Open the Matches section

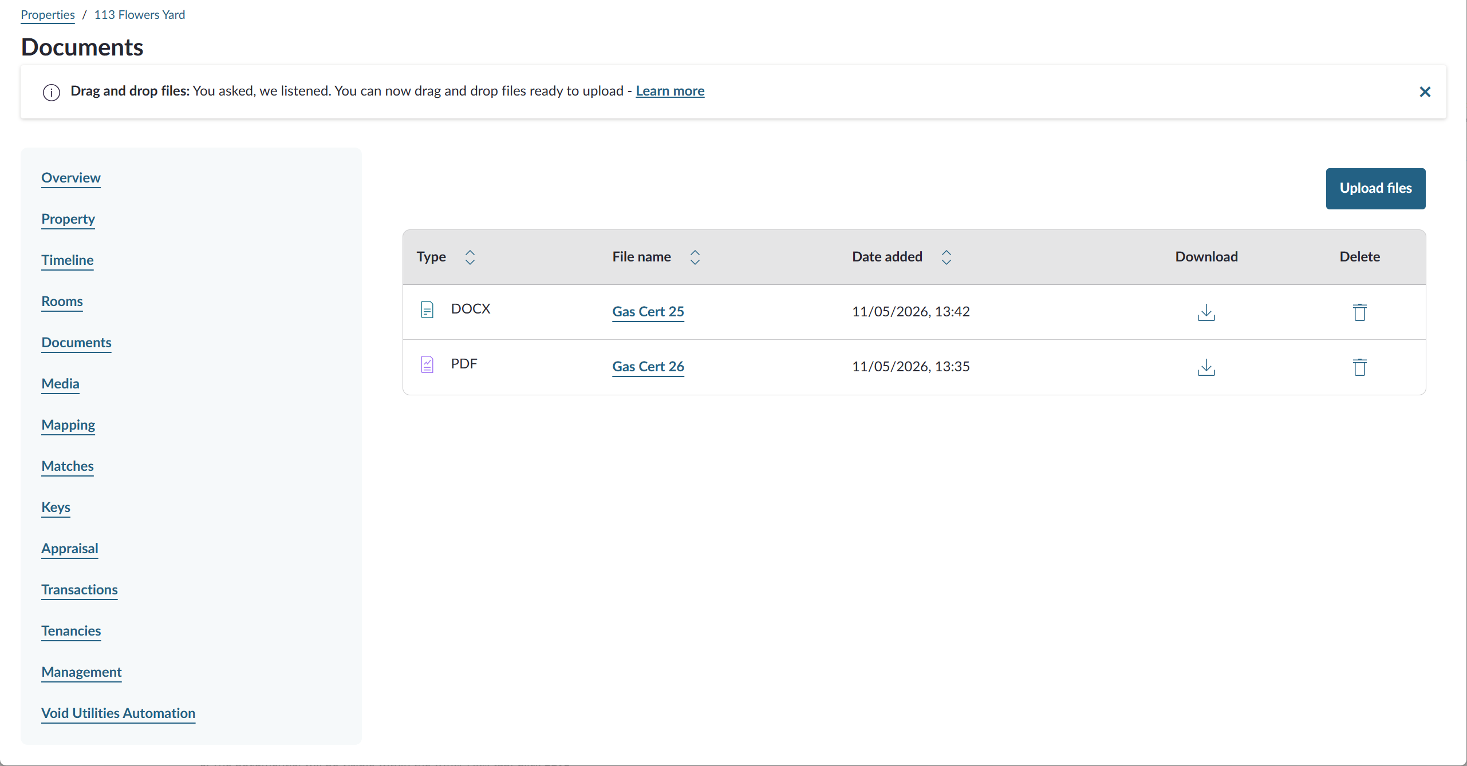[68, 466]
